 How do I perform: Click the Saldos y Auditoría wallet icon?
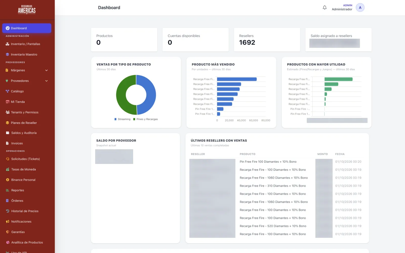(x=8, y=133)
